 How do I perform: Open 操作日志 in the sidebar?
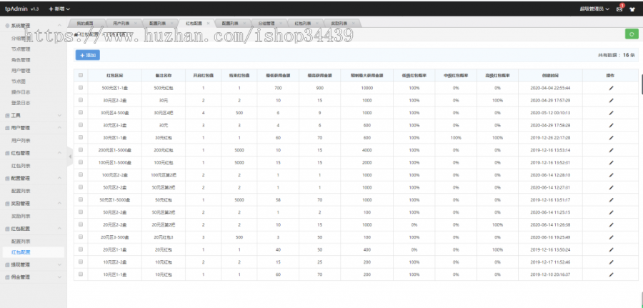[21, 92]
